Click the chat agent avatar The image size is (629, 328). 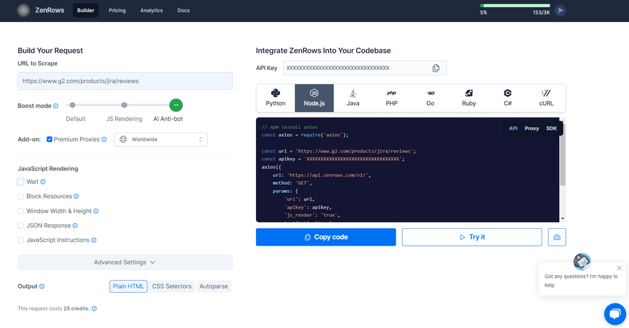point(582,262)
